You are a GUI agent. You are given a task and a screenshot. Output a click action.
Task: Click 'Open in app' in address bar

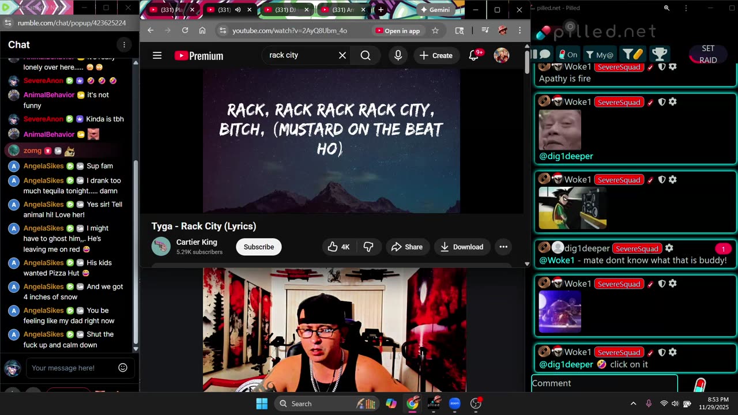398,31
